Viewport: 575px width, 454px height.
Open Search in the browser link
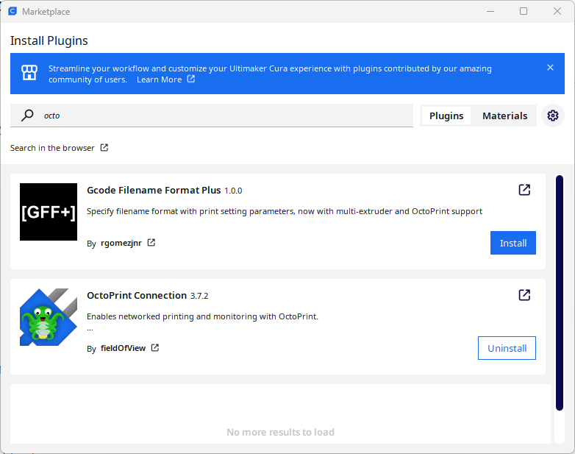[52, 148]
